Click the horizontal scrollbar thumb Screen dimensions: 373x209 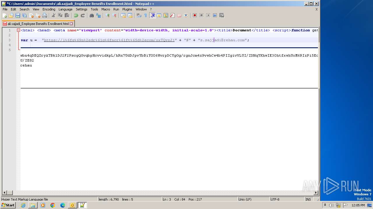click(x=10, y=193)
